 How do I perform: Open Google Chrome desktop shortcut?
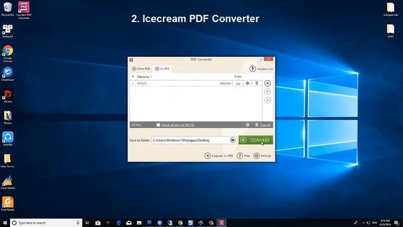point(8,54)
